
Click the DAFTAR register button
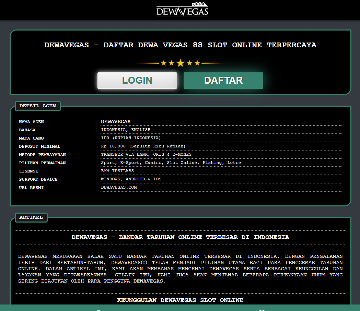pos(223,81)
